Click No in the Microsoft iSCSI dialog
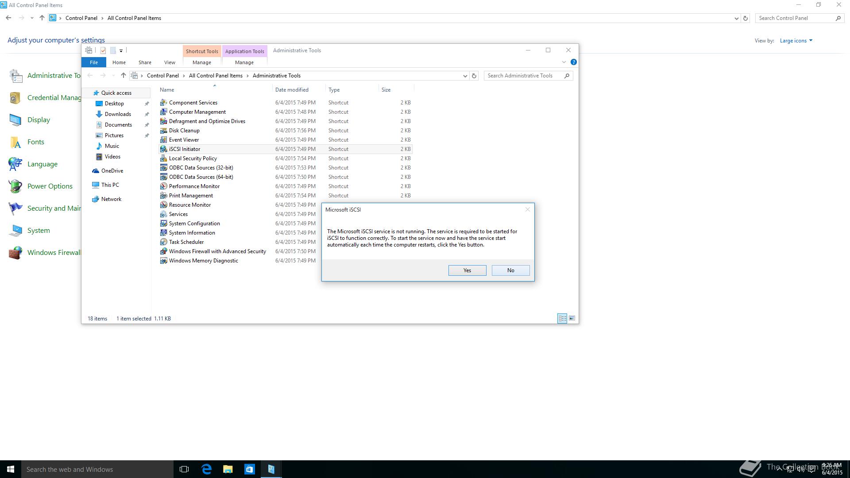The width and height of the screenshot is (850, 478). [x=510, y=270]
